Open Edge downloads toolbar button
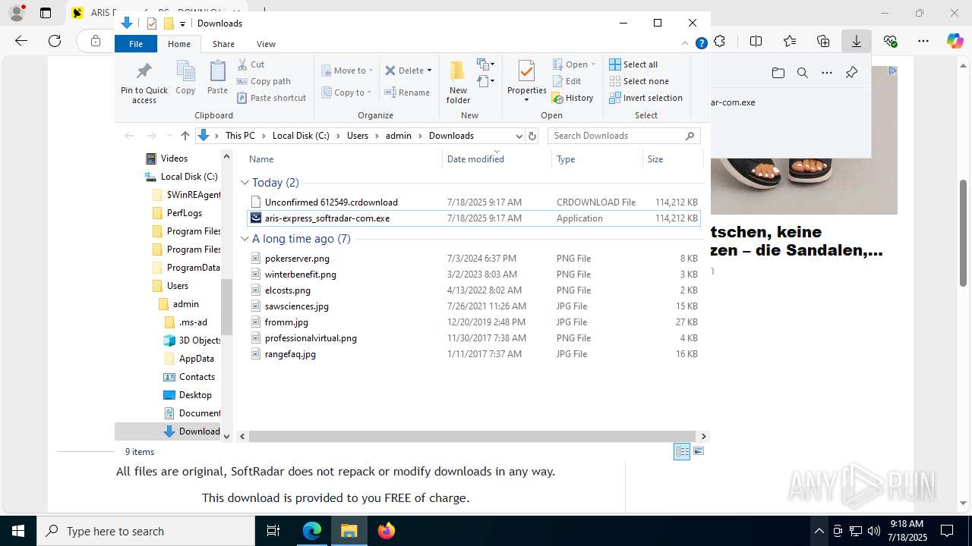972x546 pixels. [857, 41]
